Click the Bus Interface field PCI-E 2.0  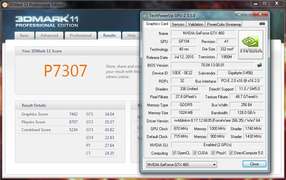(240, 81)
